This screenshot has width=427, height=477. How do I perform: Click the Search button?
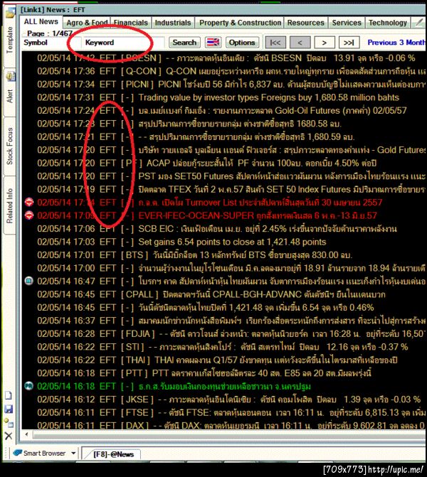click(184, 42)
